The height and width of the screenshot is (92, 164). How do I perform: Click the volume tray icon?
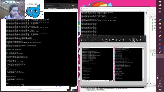159,78
